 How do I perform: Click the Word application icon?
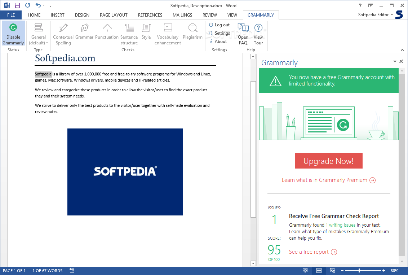pyautogui.click(x=7, y=5)
